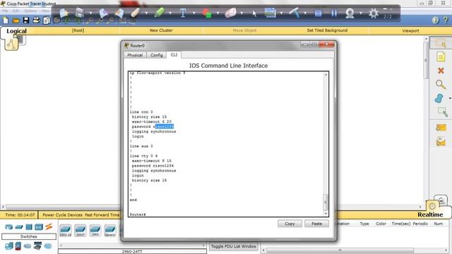This screenshot has width=452, height=254.
Task: Stop the screen recording
Action: tap(319, 13)
